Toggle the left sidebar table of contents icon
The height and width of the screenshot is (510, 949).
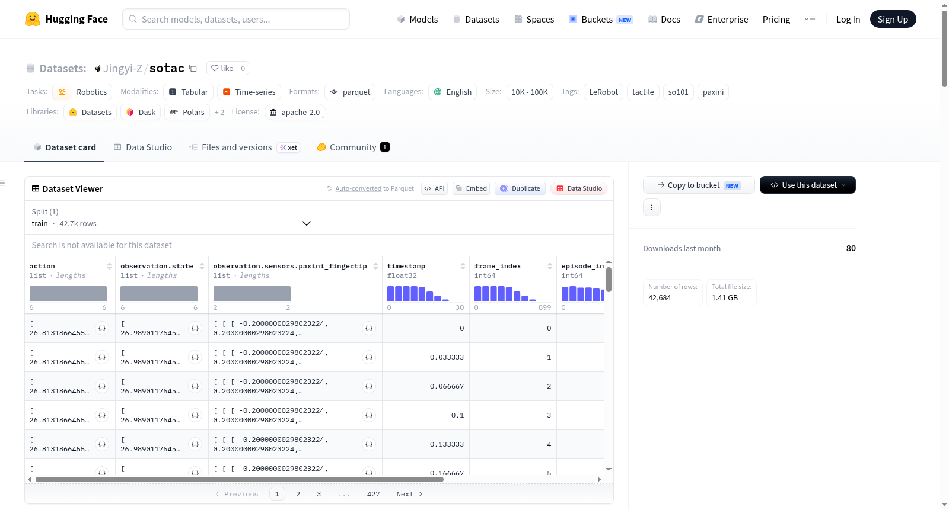3,183
